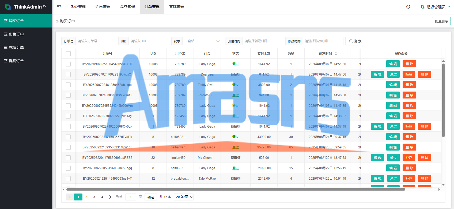Toggle the sidebar collapse icon

tap(59, 7)
